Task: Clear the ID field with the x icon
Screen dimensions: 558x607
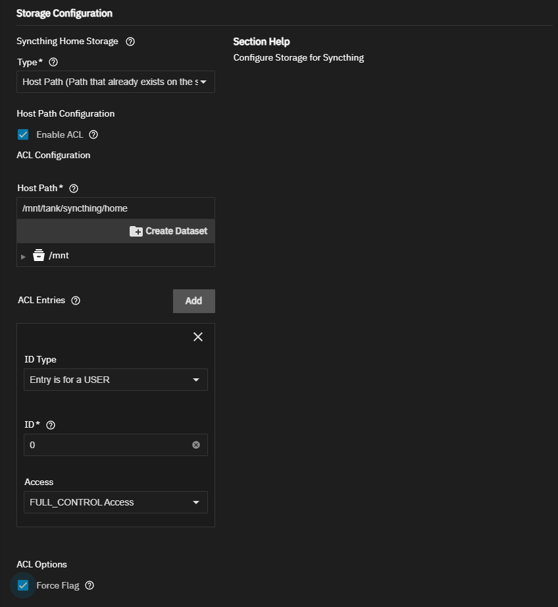Action: (x=195, y=445)
